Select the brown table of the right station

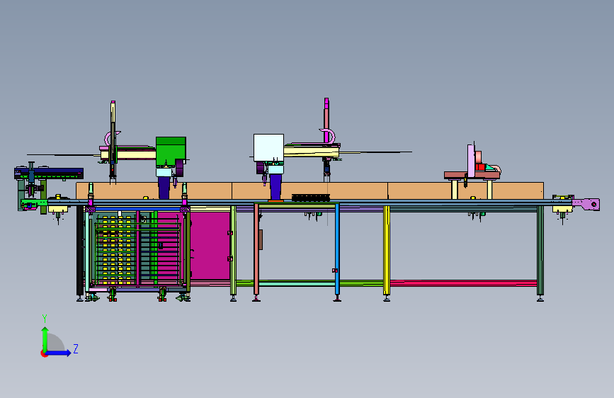tap(472, 175)
